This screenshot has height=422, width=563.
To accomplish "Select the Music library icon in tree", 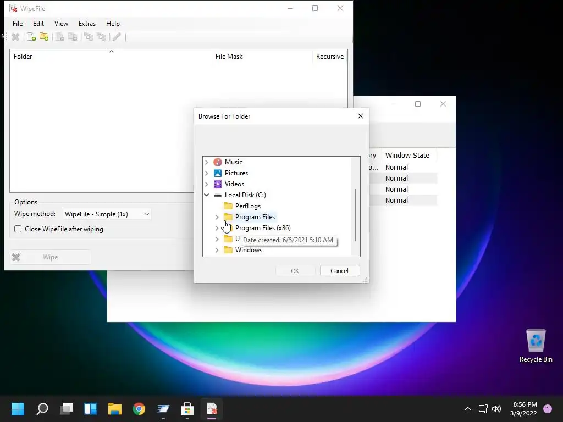I will [x=218, y=162].
